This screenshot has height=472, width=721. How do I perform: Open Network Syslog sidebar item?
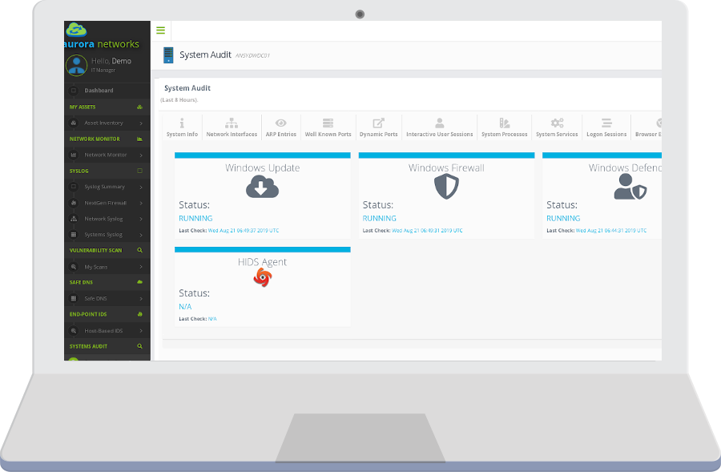[107, 219]
